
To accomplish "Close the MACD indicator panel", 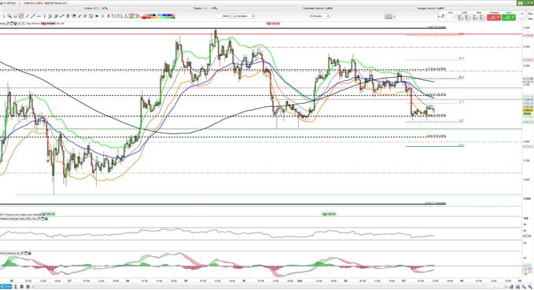I will pyautogui.click(x=30, y=253).
